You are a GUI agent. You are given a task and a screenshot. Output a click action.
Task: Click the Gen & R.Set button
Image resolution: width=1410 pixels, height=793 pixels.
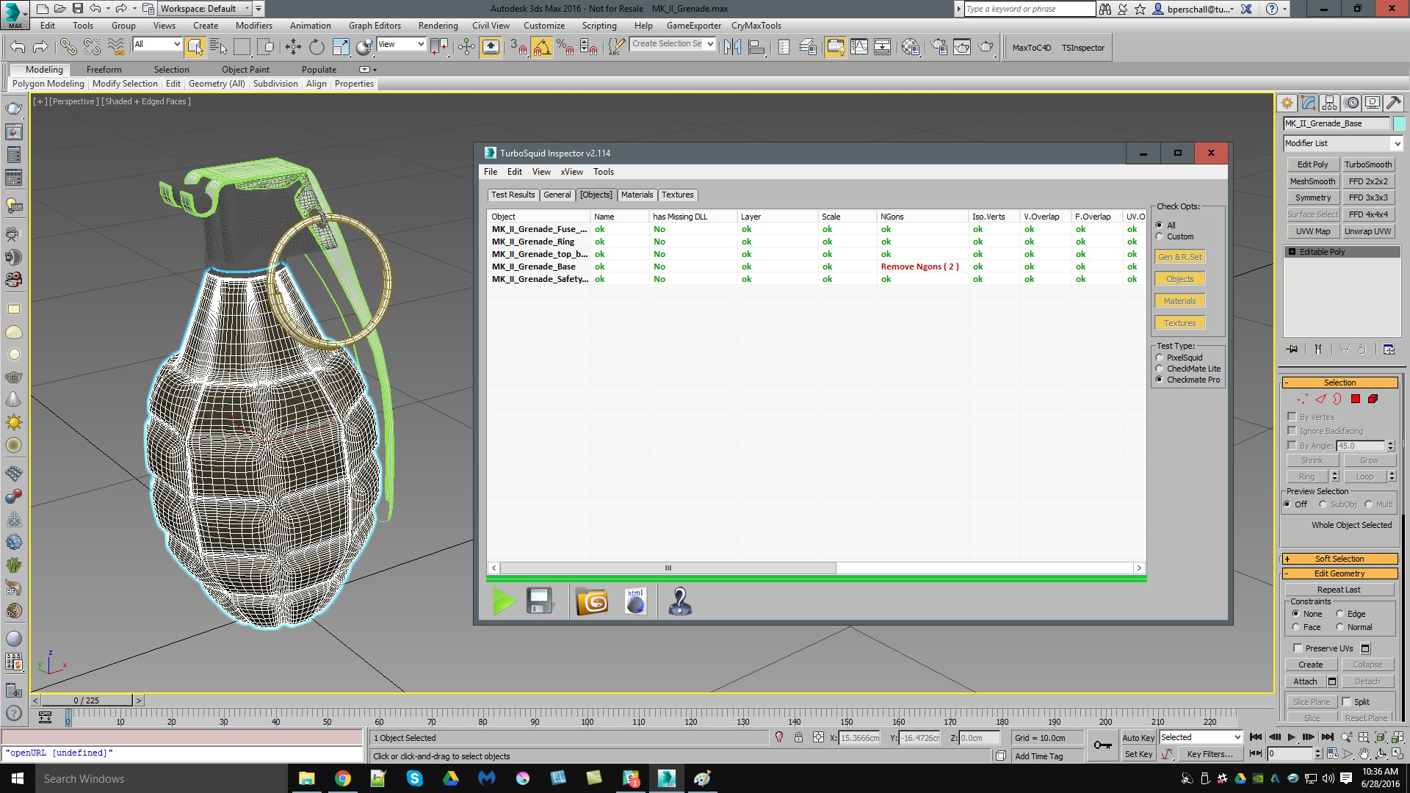tap(1180, 257)
